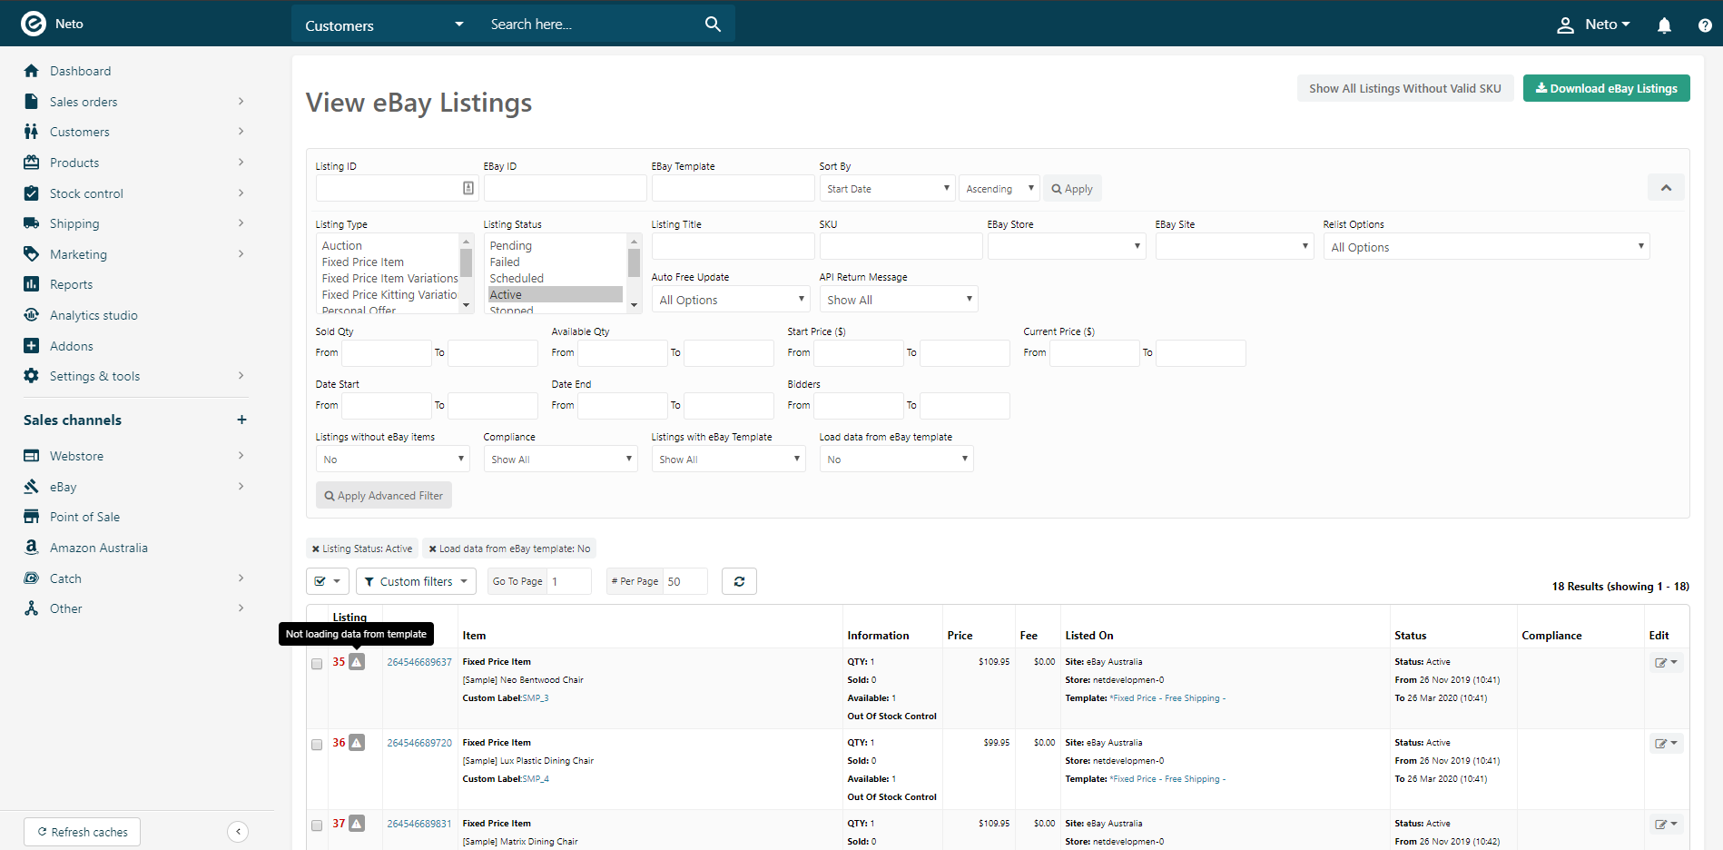Collapse the sidebar with arrow button
This screenshot has height=850, width=1723.
coord(238,832)
